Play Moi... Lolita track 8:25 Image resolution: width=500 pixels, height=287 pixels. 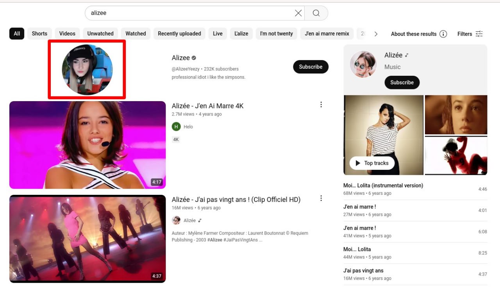click(415, 253)
